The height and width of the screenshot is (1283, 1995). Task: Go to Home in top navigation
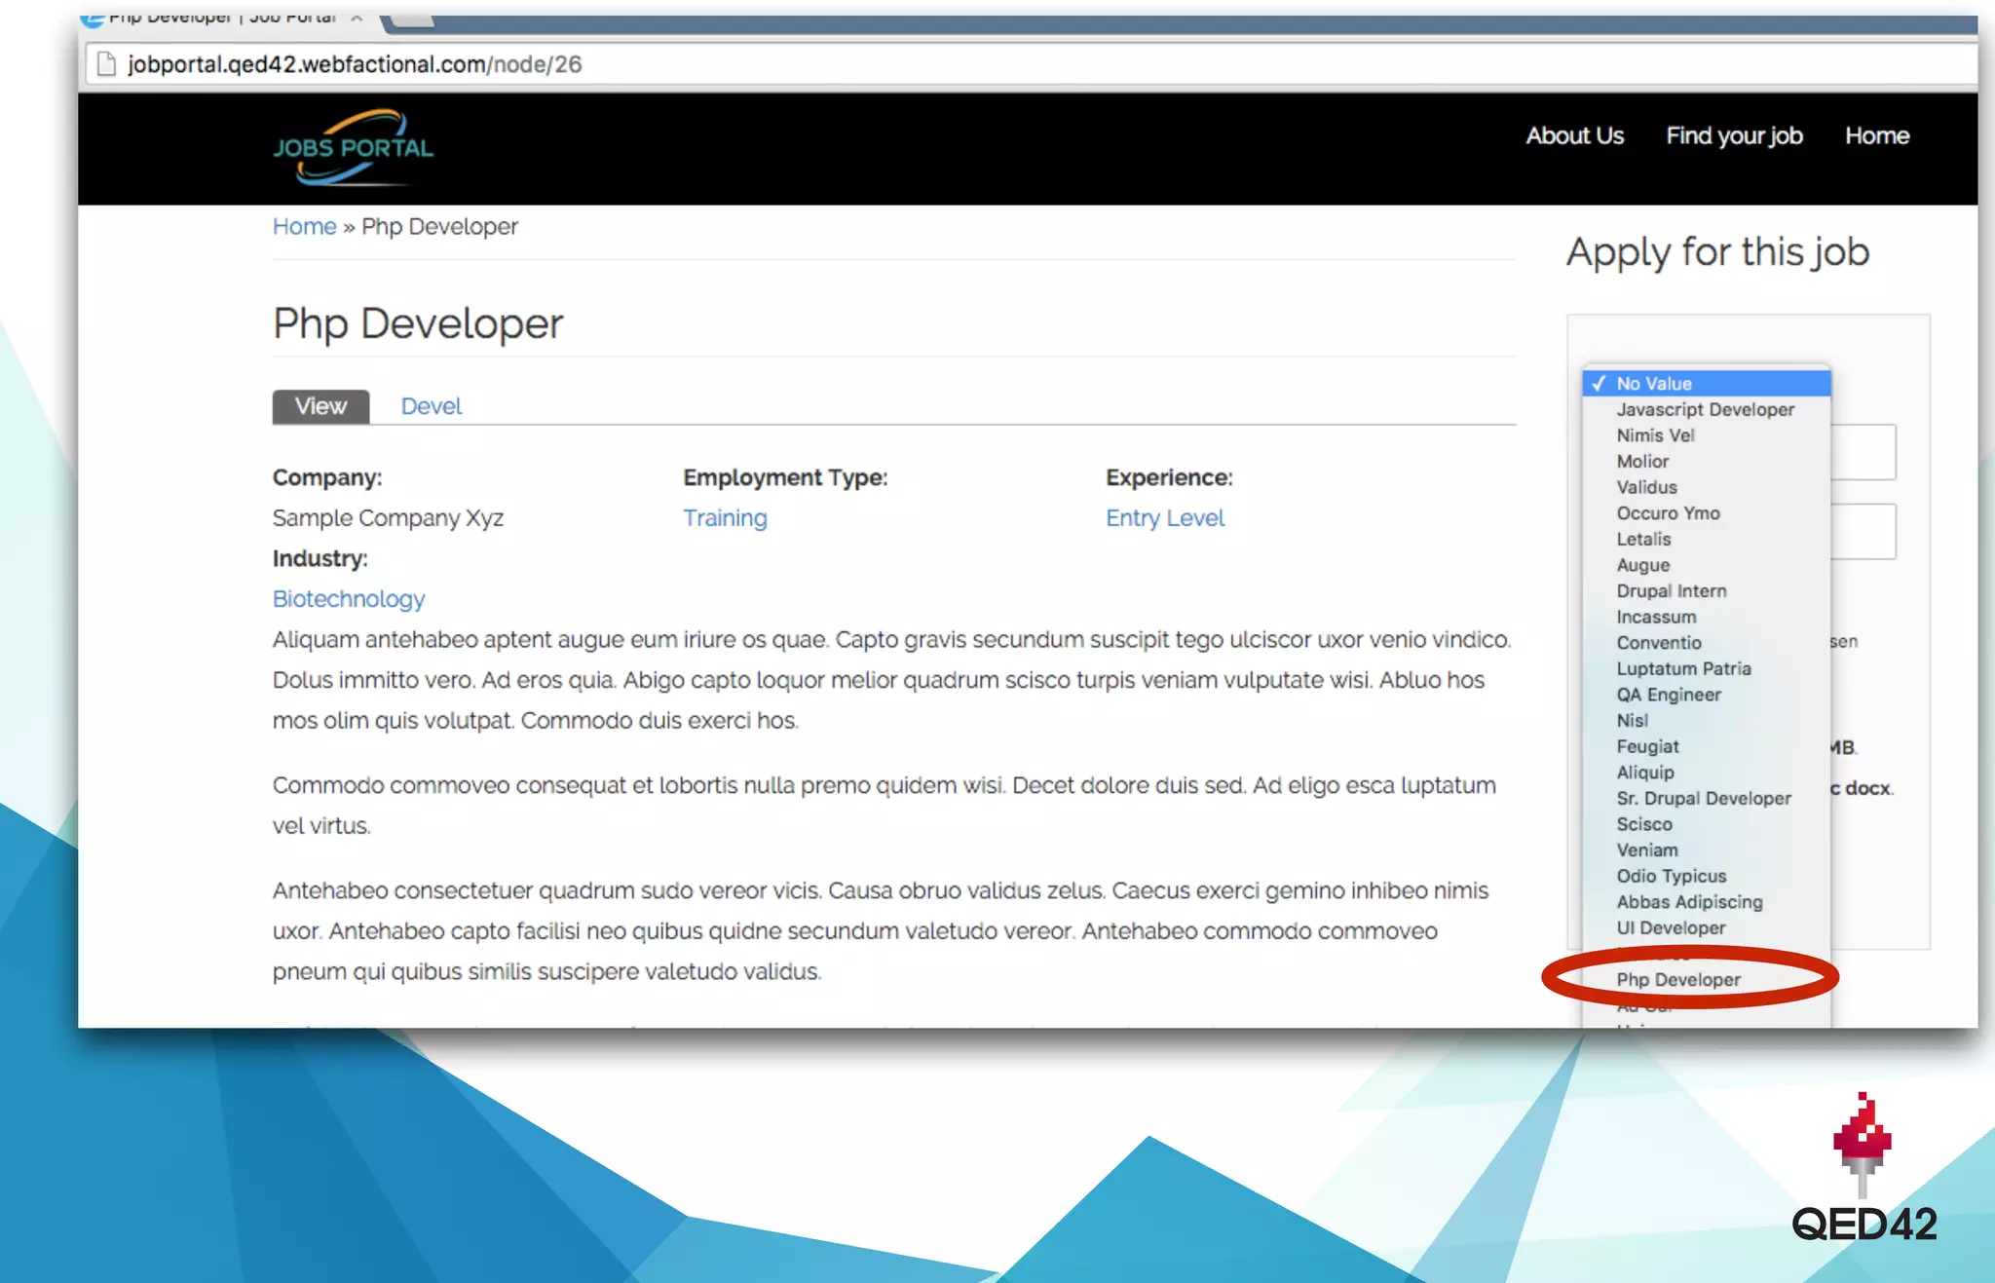pos(1876,135)
